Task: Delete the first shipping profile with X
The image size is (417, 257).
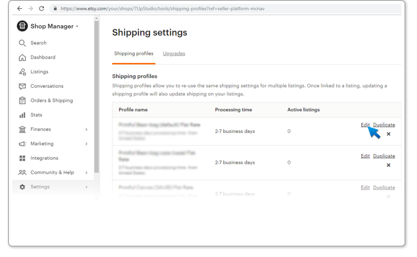Action: pyautogui.click(x=388, y=134)
